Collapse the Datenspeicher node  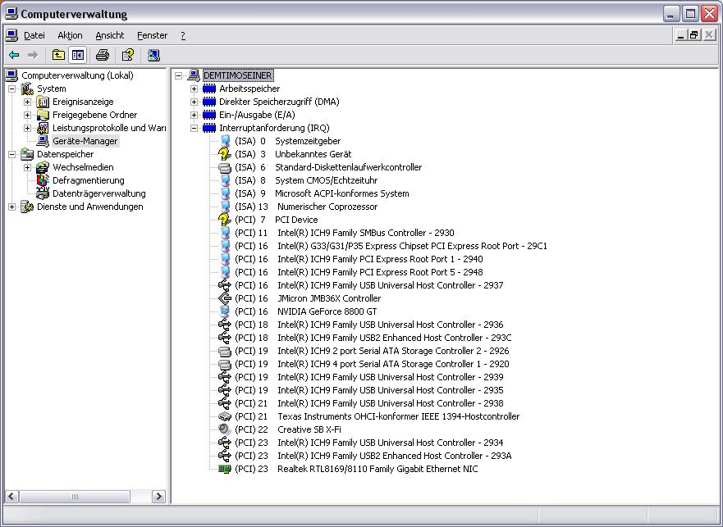coord(12,154)
